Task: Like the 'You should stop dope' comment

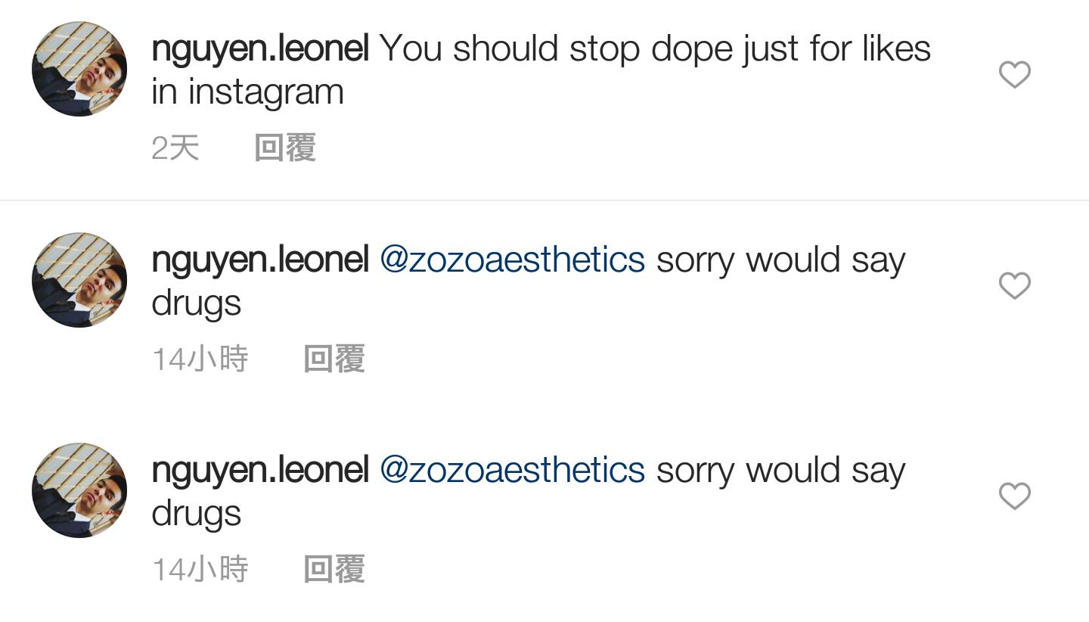Action: [x=1014, y=74]
